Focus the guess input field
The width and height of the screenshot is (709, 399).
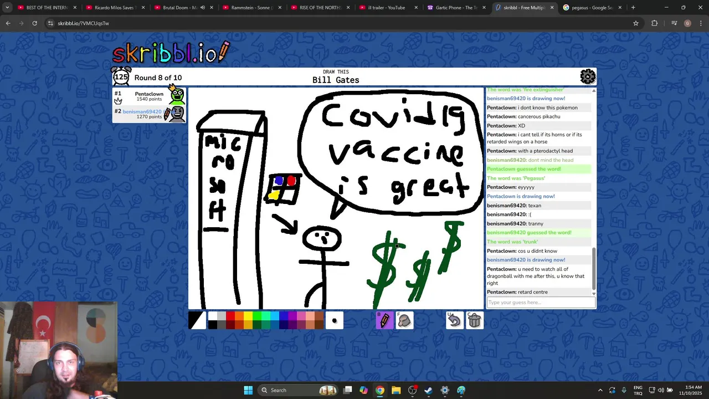pyautogui.click(x=541, y=302)
